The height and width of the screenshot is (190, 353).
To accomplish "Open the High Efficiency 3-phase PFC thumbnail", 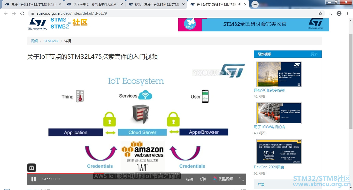I will (x=279, y=74).
